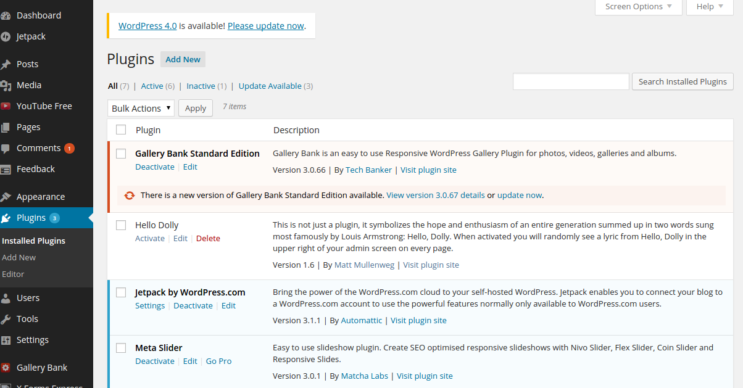743x388 pixels.
Task: Click the Version 3.0.66 text
Action: click(299, 170)
